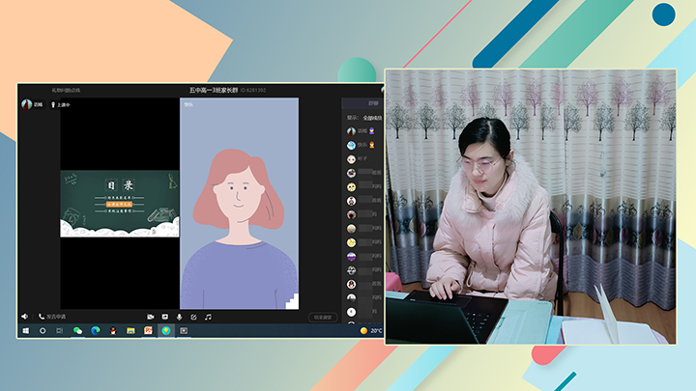Open the 全部成员 display filter dropdown
The width and height of the screenshot is (696, 391).
[372, 118]
